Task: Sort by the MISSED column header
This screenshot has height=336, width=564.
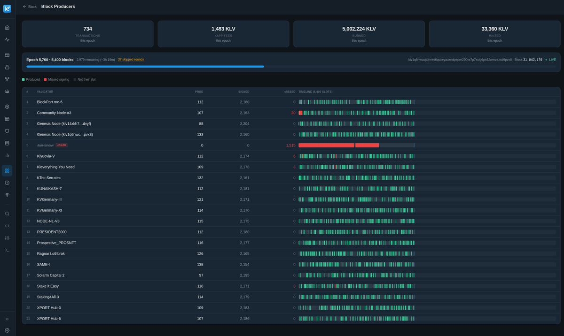Action: pyautogui.click(x=290, y=92)
